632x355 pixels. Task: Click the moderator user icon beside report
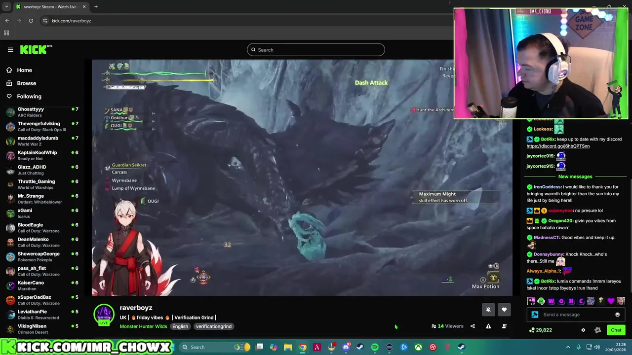[504, 326]
